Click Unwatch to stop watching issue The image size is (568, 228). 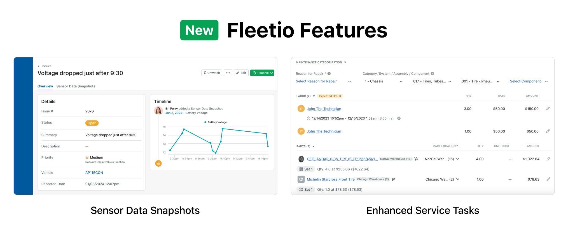(x=212, y=73)
